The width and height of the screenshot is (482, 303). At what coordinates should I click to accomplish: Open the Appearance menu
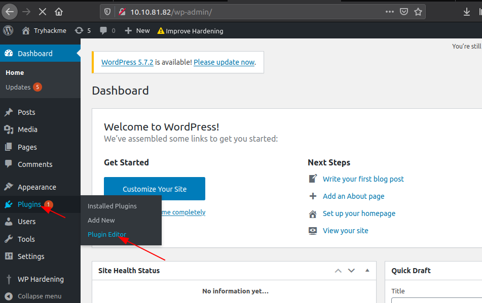point(40,187)
